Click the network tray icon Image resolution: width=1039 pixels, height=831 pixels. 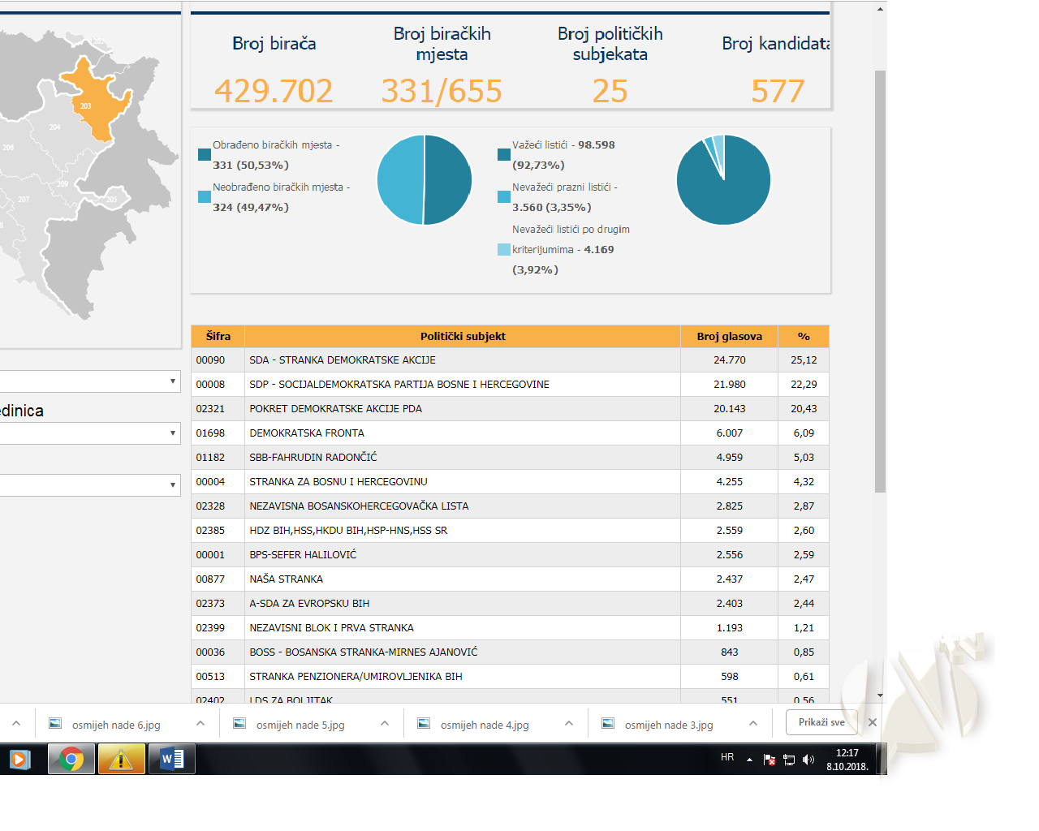788,760
